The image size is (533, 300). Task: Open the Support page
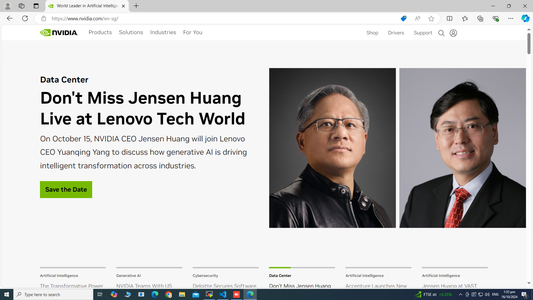(423, 33)
